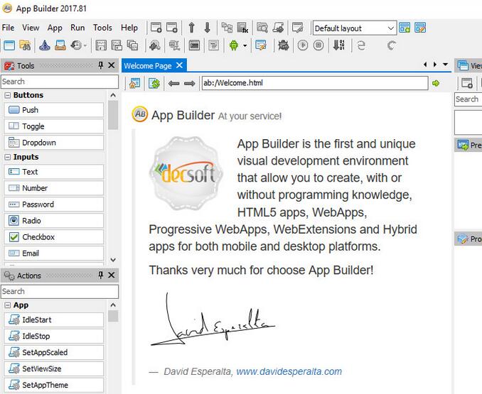
Task: Close the Tools panel
Action: [112, 65]
